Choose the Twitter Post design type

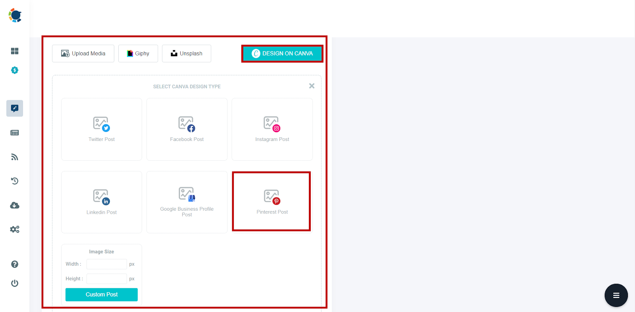click(x=102, y=129)
